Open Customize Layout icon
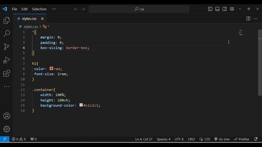The width and height of the screenshot is (262, 147). [232, 9]
